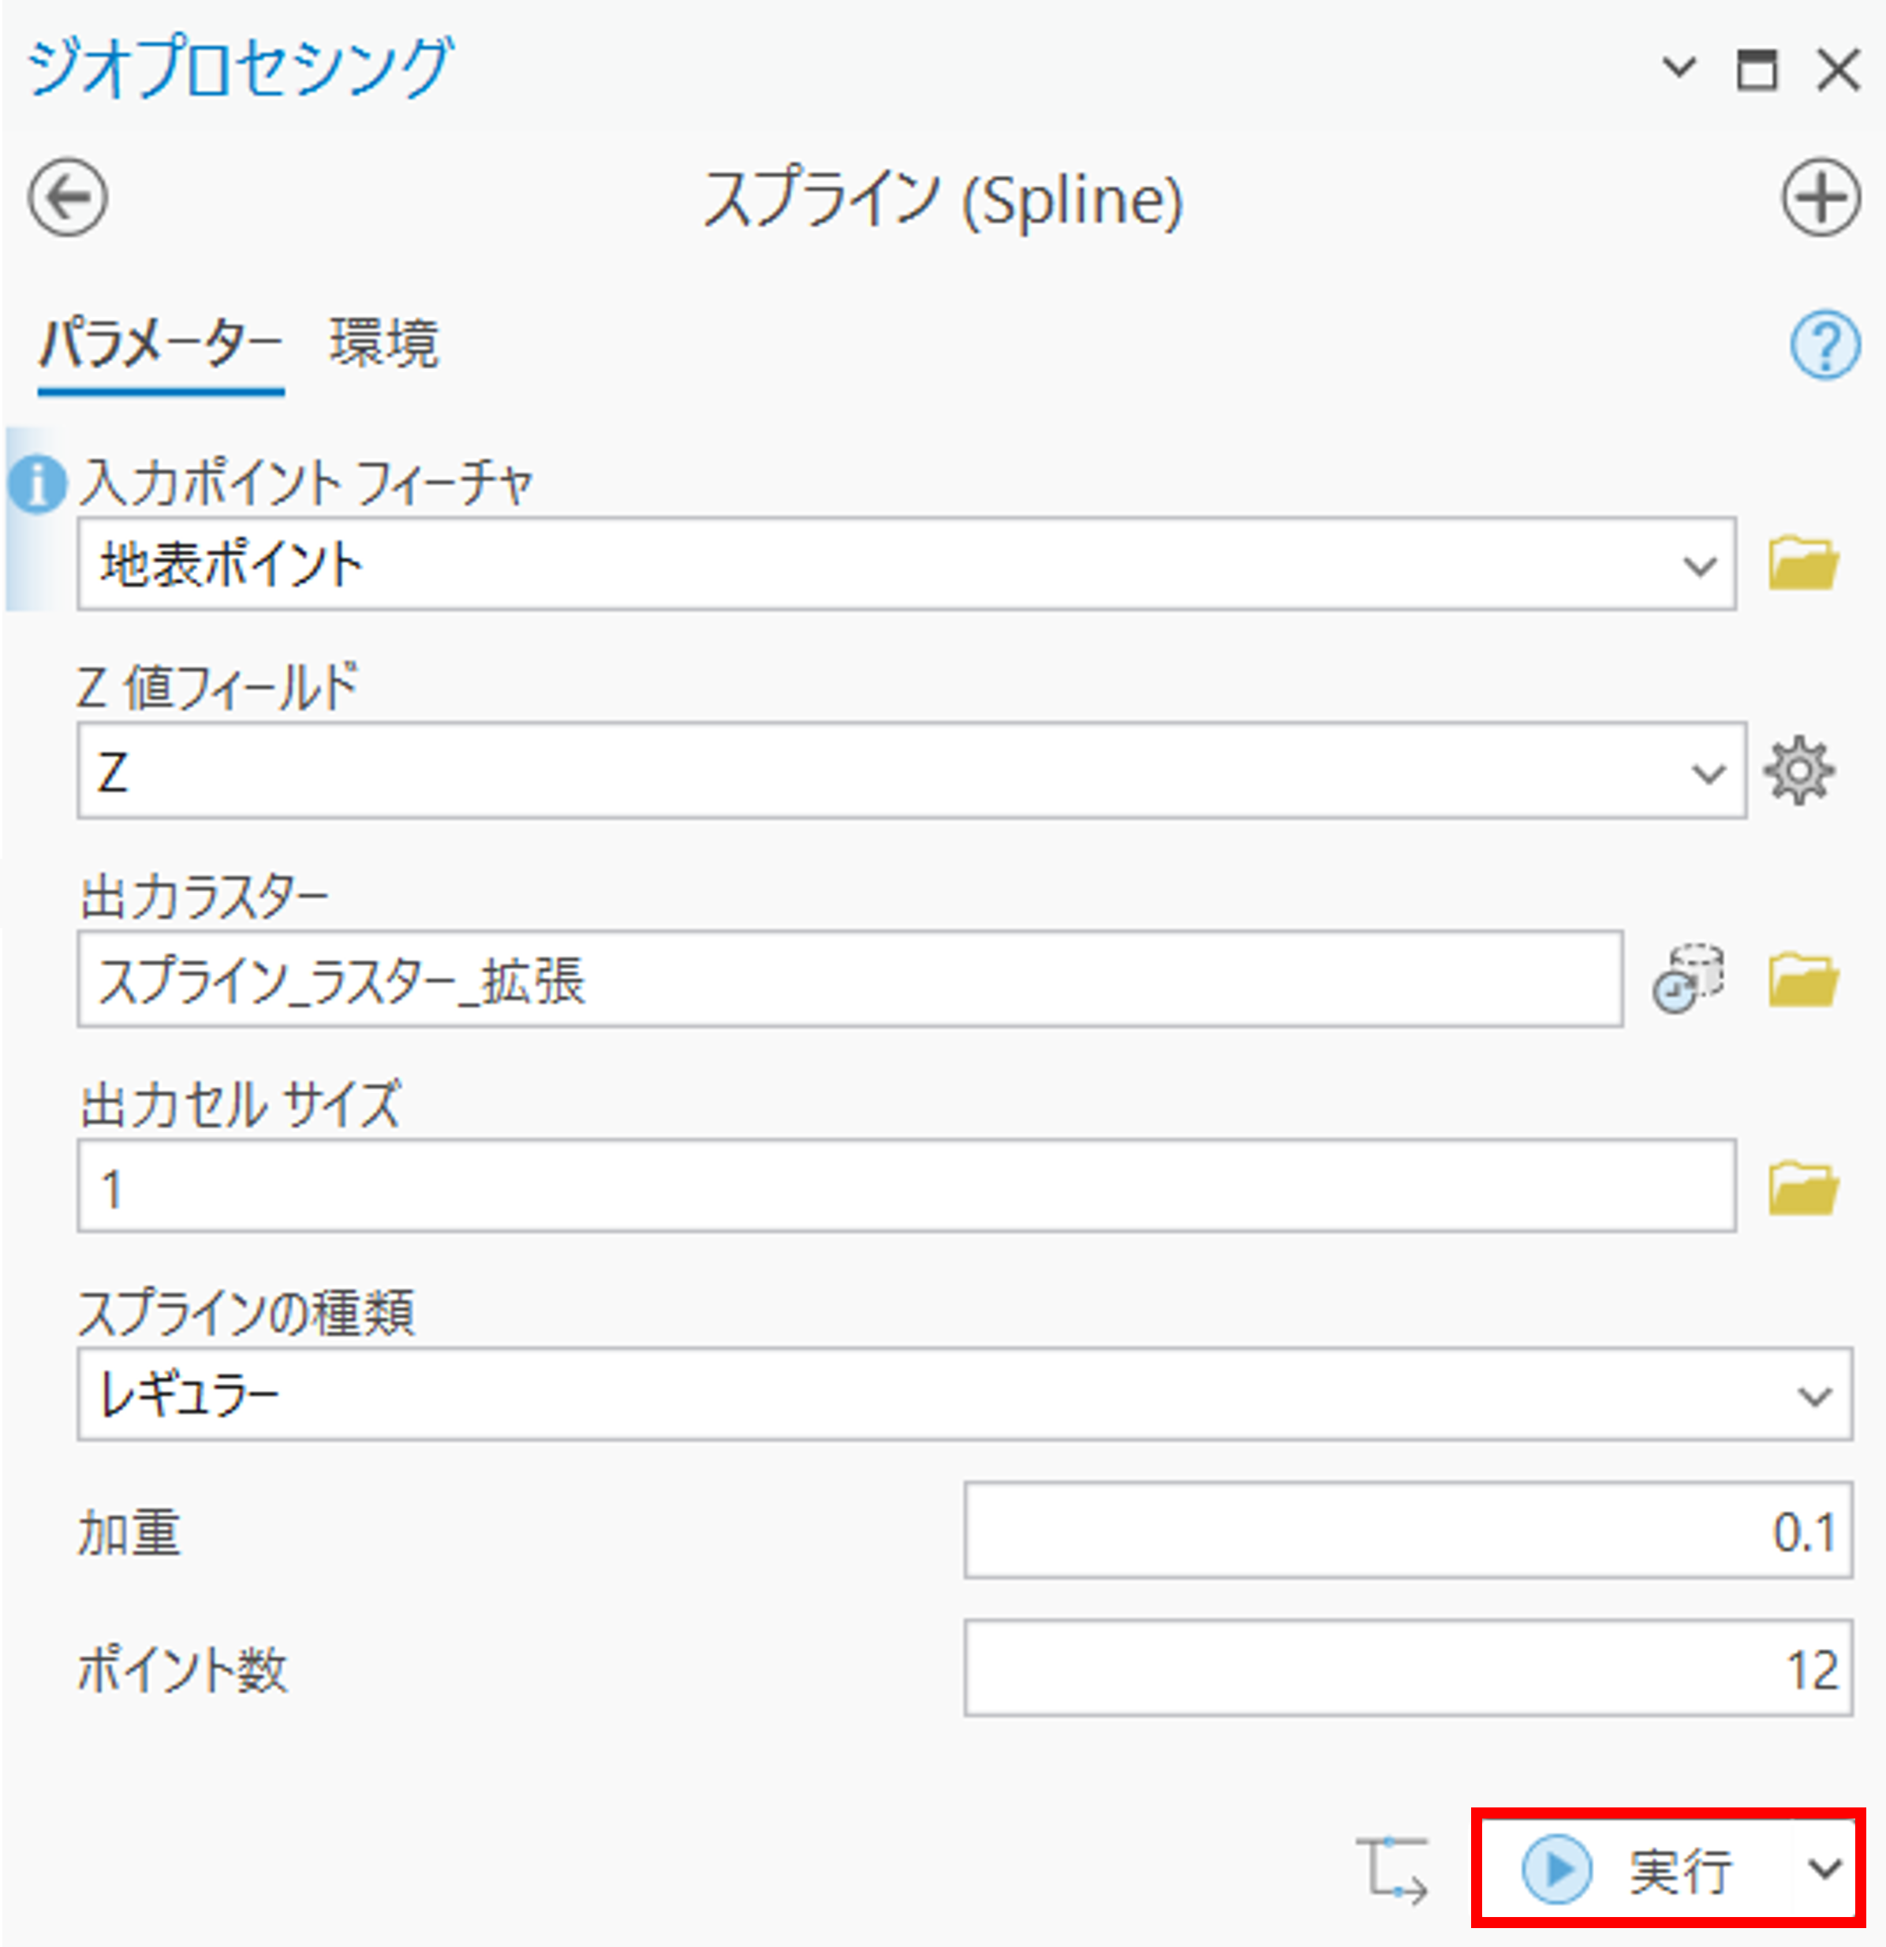Click the plus add-to-favorites icon
The height and width of the screenshot is (1947, 1886).
point(1820,198)
